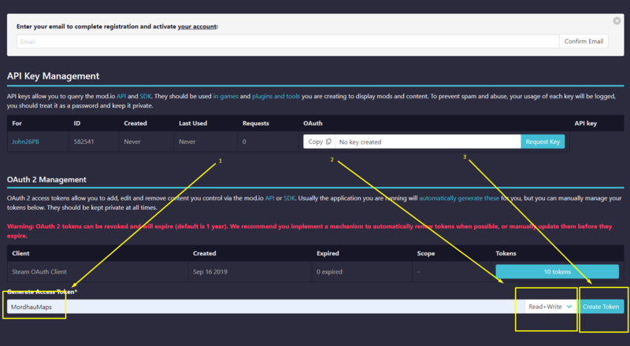Screen dimensions: 630x346
Task: Click the API link in API Key Management
Action: [x=121, y=96]
